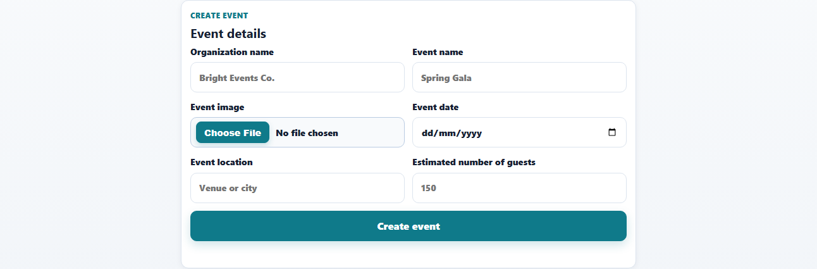Focus the Estimated number of guests field
The image size is (817, 269).
(519, 188)
